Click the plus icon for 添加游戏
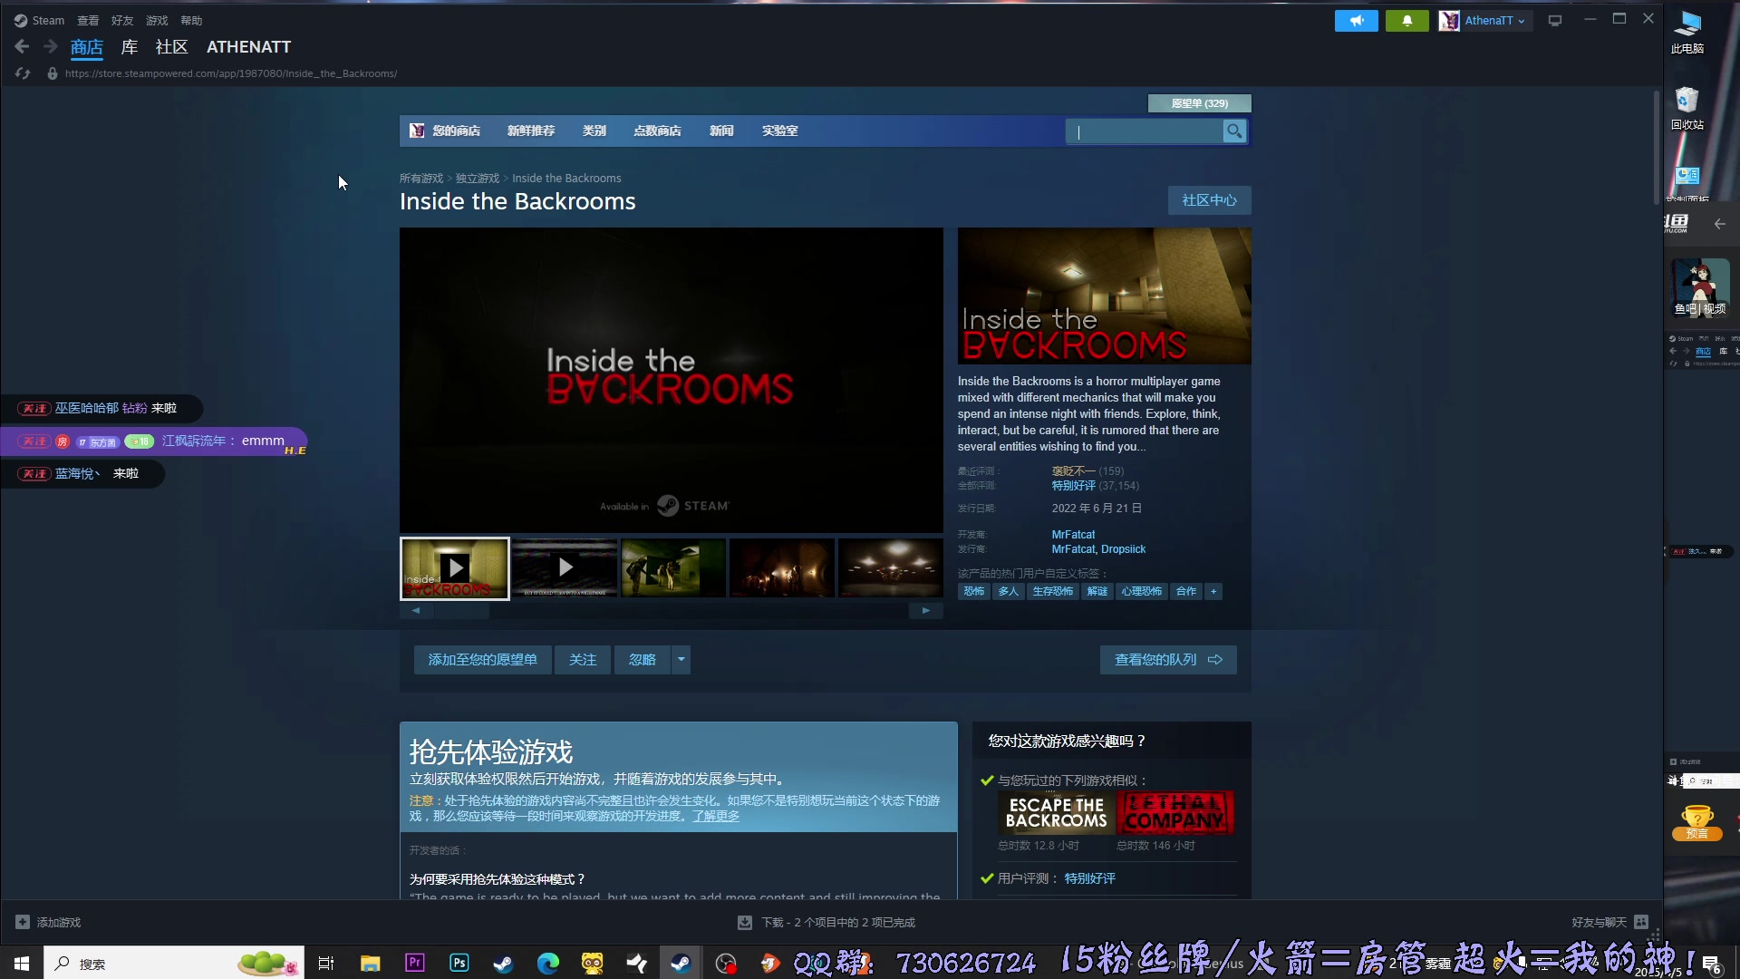Screen dimensions: 1740x979 pyautogui.click(x=23, y=922)
